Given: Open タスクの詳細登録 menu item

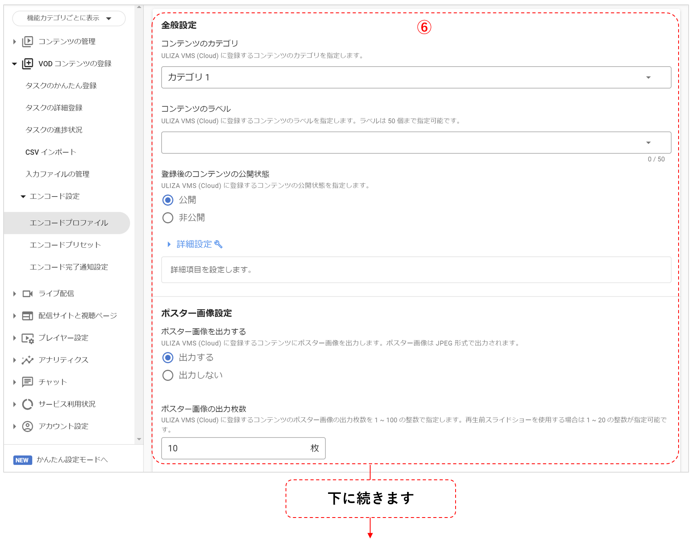Looking at the screenshot, I should coord(54,108).
